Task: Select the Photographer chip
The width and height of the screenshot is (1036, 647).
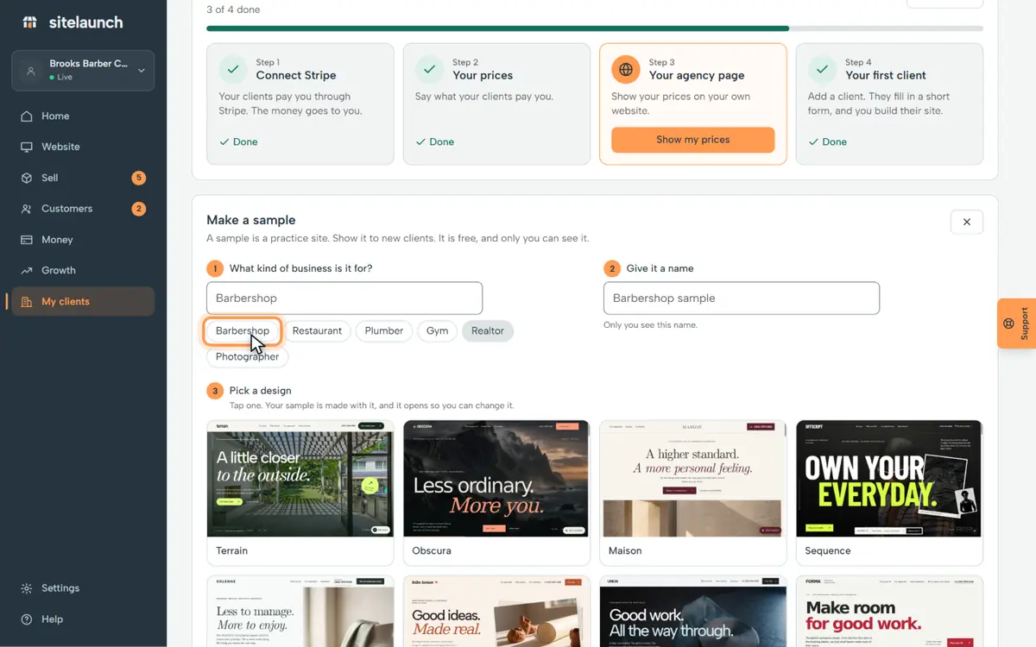Action: pyautogui.click(x=248, y=357)
